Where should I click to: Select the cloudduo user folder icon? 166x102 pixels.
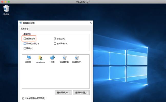point(40,59)
